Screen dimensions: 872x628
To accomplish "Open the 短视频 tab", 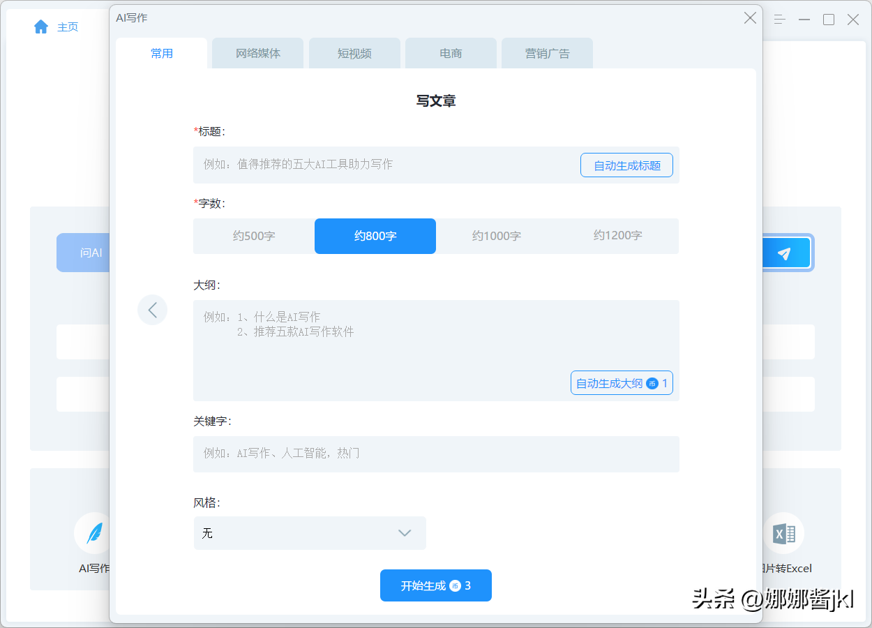I will tap(354, 54).
